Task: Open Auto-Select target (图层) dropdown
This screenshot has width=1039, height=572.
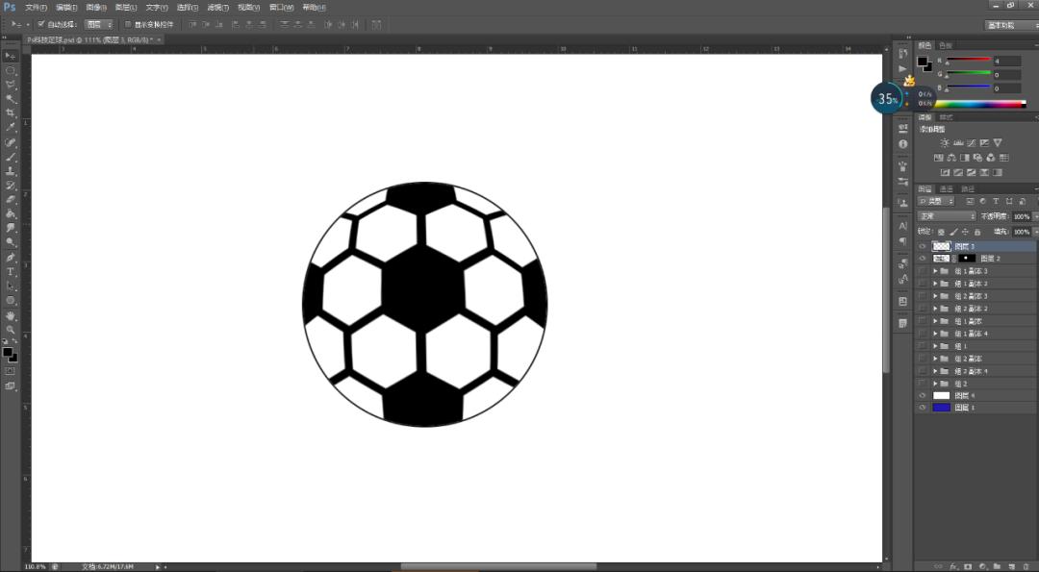Action: tap(99, 24)
